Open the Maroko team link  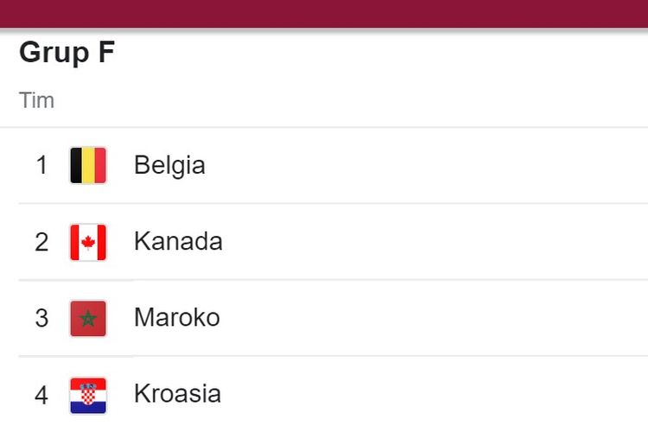point(177,317)
